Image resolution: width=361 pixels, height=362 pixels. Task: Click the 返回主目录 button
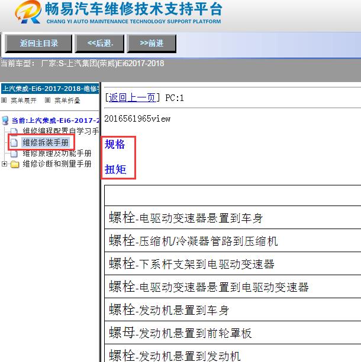(x=38, y=43)
